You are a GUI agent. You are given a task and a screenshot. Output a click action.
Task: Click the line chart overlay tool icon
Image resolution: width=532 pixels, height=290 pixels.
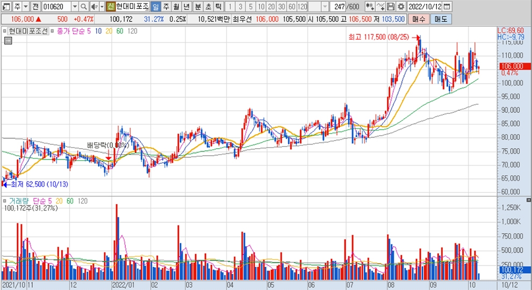[380, 6]
